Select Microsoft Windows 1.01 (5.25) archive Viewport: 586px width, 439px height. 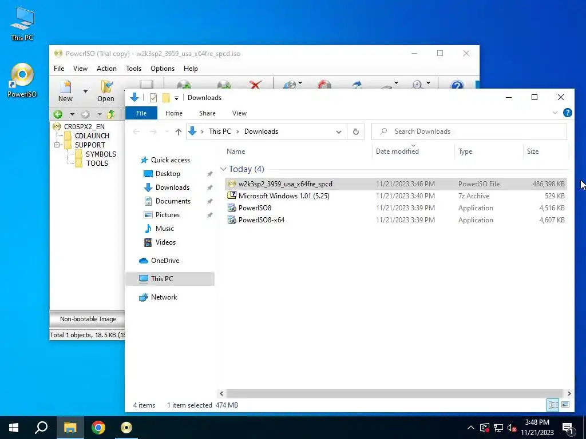(396, 196)
